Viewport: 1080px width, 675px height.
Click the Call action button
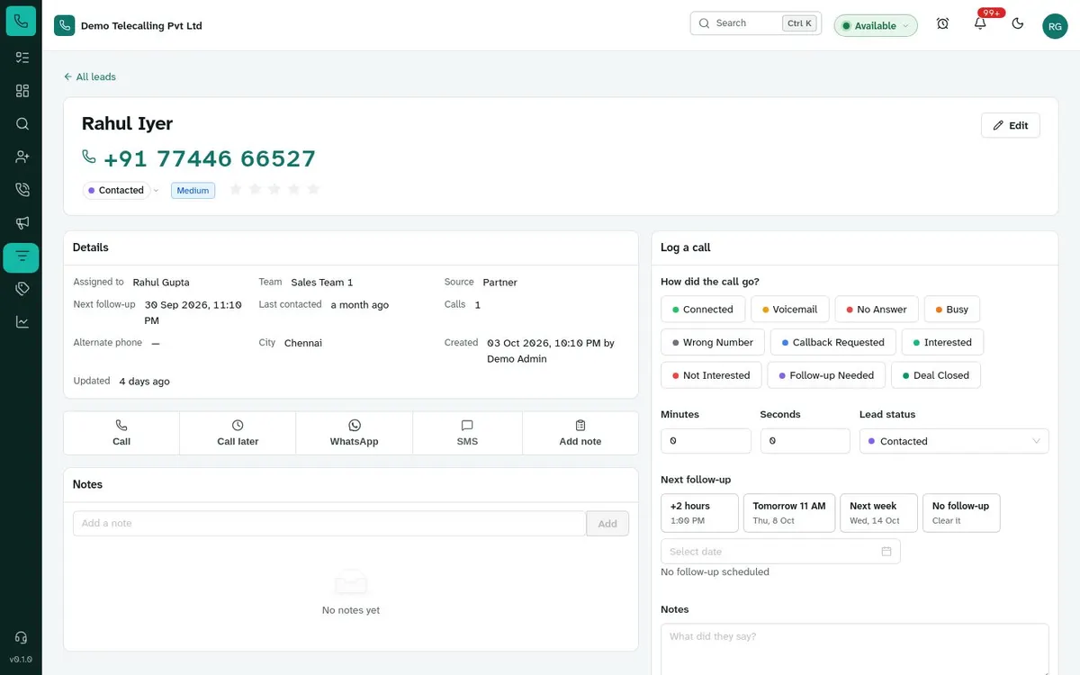[x=121, y=433]
